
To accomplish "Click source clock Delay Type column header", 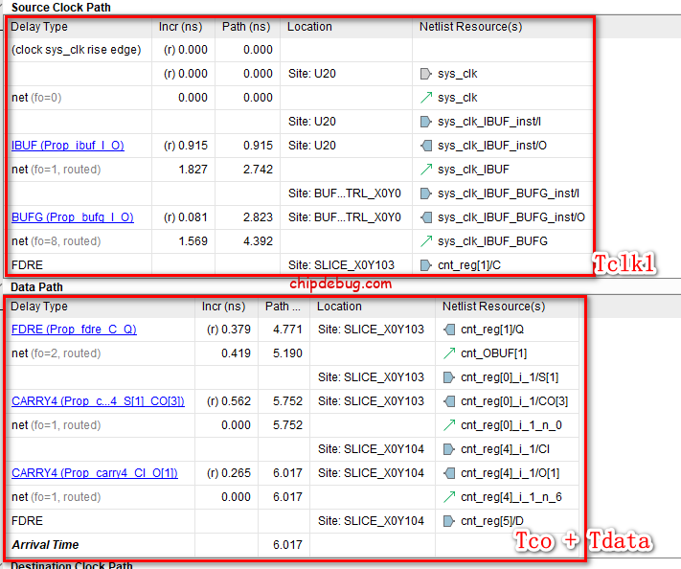I will pyautogui.click(x=38, y=27).
